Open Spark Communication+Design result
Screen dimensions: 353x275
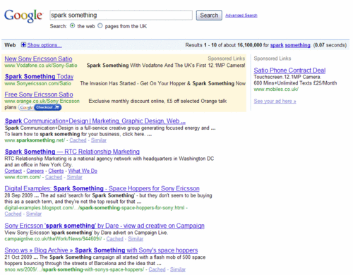coord(95,121)
